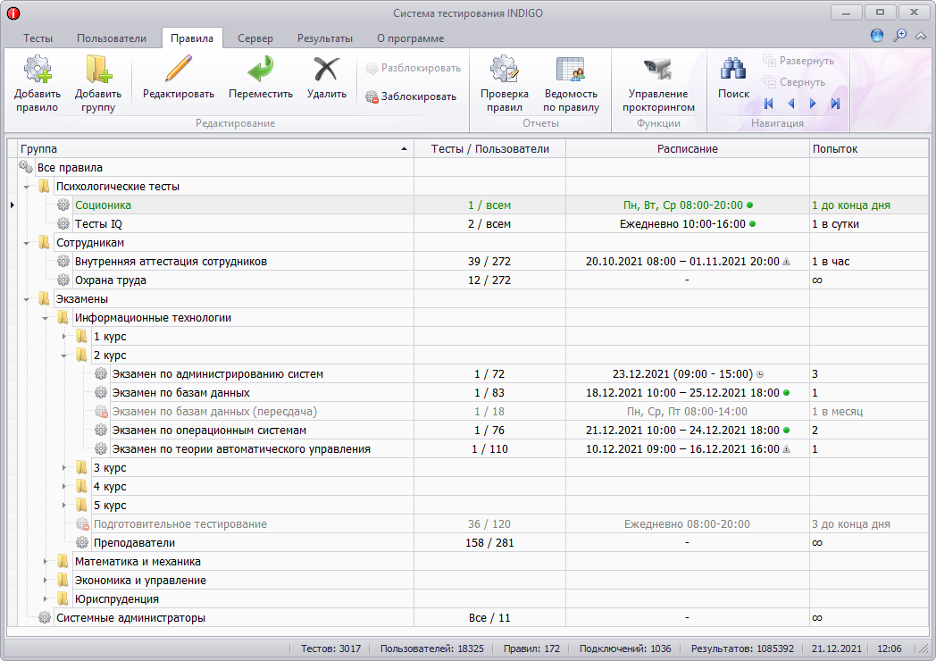Jump to first record navigation arrow
936x661 pixels.
click(769, 104)
